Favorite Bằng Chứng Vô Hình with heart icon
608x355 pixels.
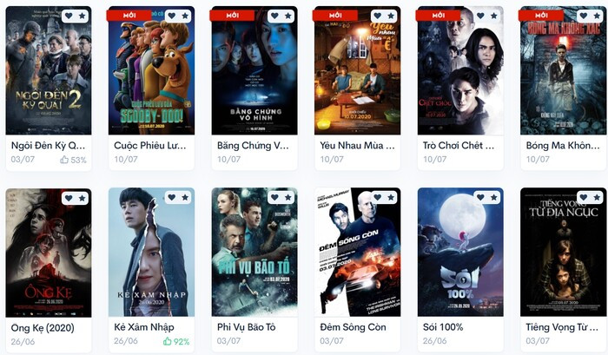[274, 16]
